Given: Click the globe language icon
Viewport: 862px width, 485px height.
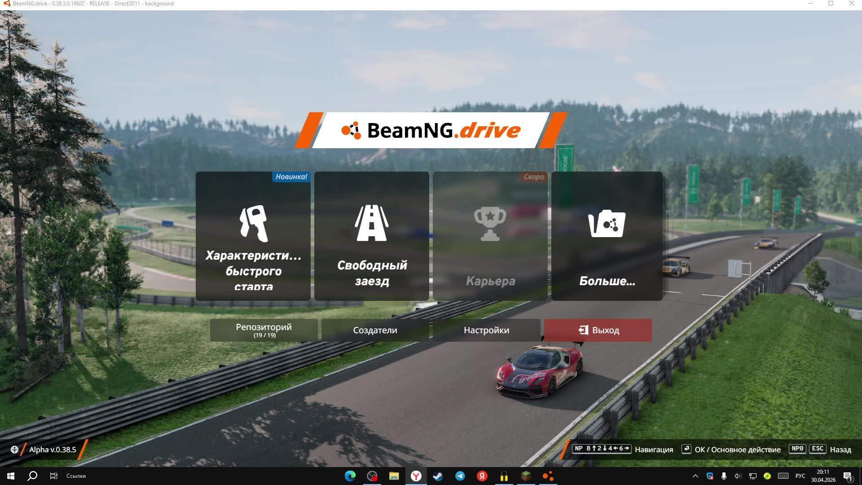Looking at the screenshot, I should pos(14,450).
